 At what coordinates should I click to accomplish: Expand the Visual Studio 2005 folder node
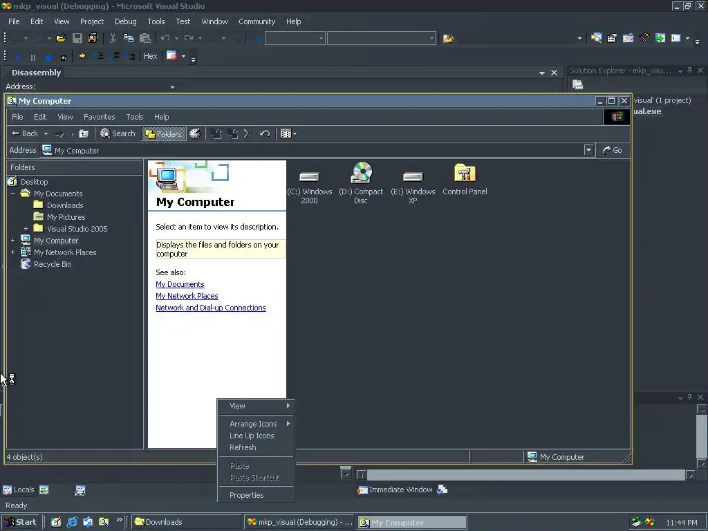[x=26, y=228]
